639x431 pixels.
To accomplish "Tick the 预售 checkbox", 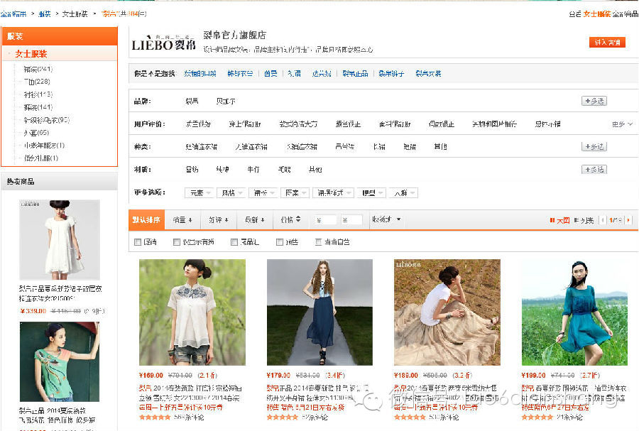I will point(280,242).
